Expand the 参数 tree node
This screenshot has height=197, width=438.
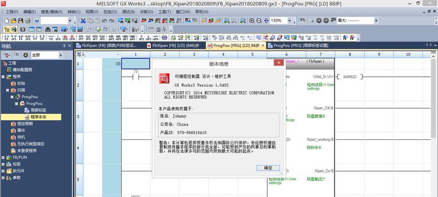pos(3,177)
